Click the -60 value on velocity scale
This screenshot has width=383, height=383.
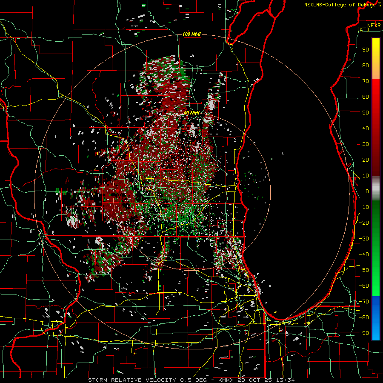click(364, 286)
